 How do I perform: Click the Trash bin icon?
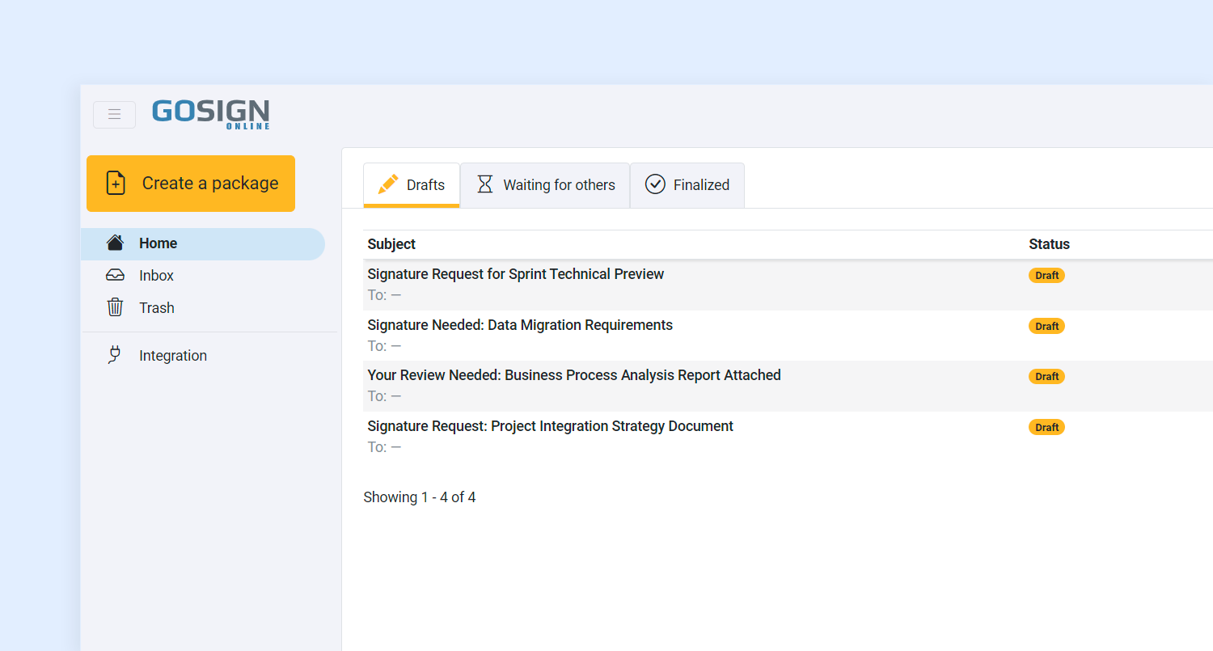click(x=115, y=307)
